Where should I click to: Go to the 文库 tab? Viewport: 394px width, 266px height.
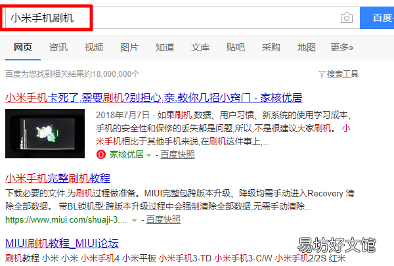200,47
